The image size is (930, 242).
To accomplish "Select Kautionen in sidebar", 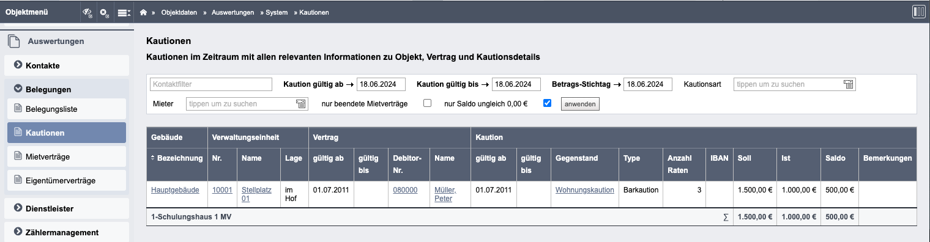I will click(67, 133).
